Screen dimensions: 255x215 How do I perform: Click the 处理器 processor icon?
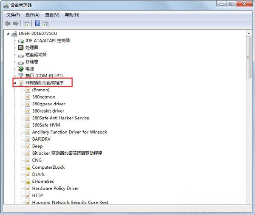pos(21,48)
